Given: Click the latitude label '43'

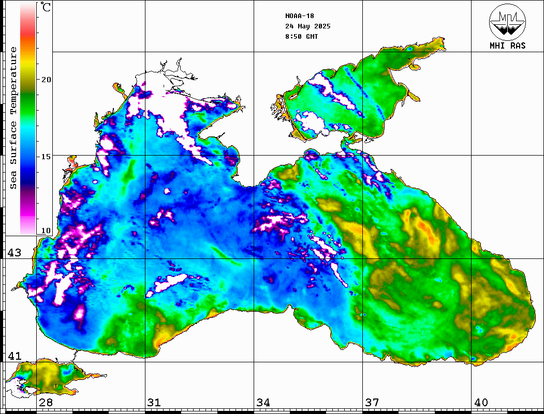Looking at the screenshot, I should pos(14,253).
